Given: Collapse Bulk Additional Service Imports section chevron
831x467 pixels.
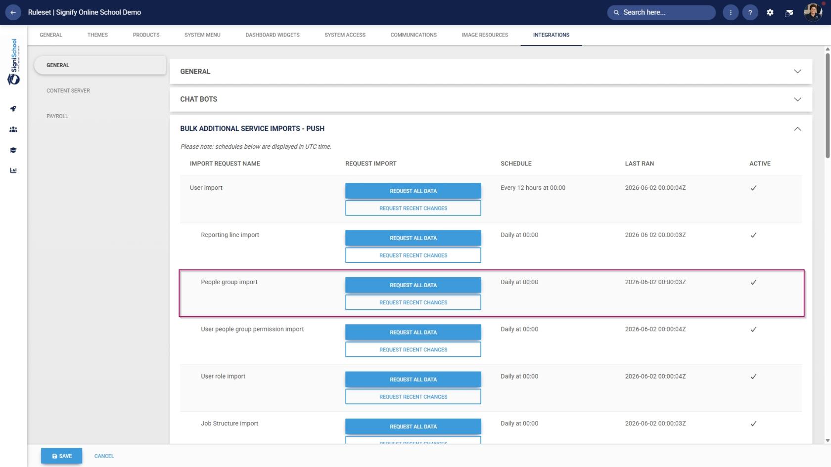Looking at the screenshot, I should click(x=797, y=128).
